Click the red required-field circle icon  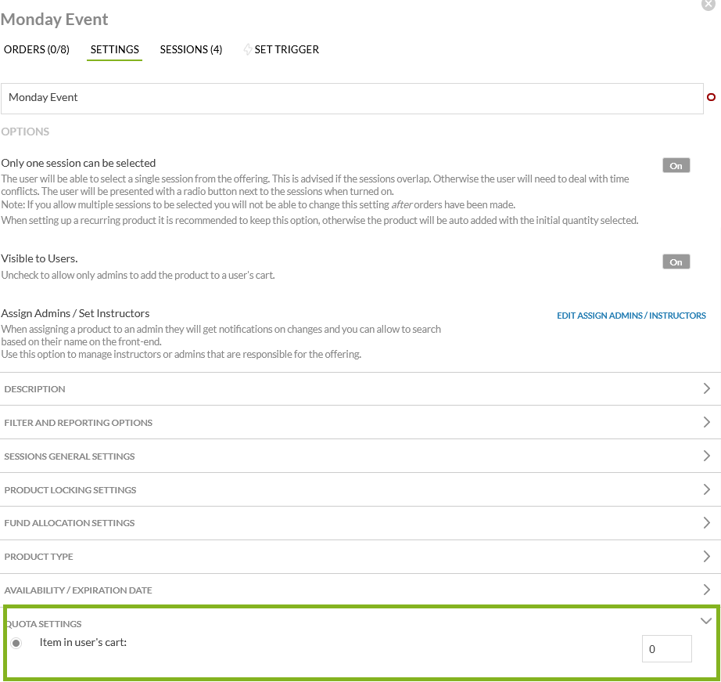[711, 97]
